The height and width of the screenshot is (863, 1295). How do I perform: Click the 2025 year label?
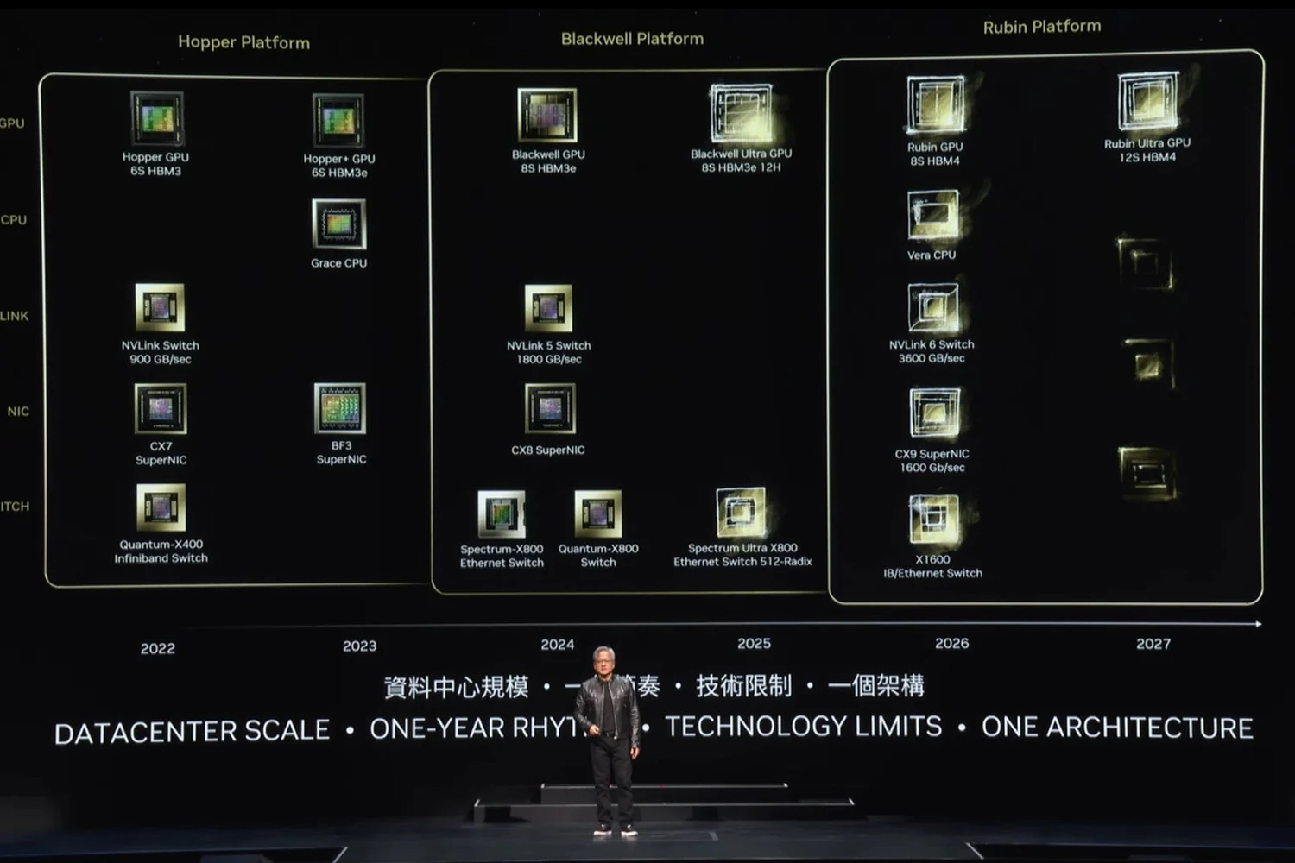click(x=754, y=643)
